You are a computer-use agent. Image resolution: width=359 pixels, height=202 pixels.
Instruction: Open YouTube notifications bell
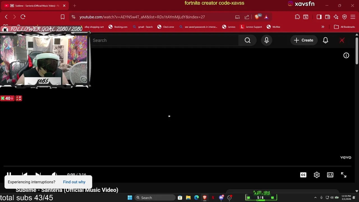[325, 40]
